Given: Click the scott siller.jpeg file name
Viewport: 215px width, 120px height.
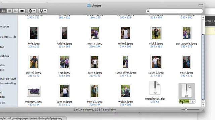Looking at the screenshot, I should point(125,73).
